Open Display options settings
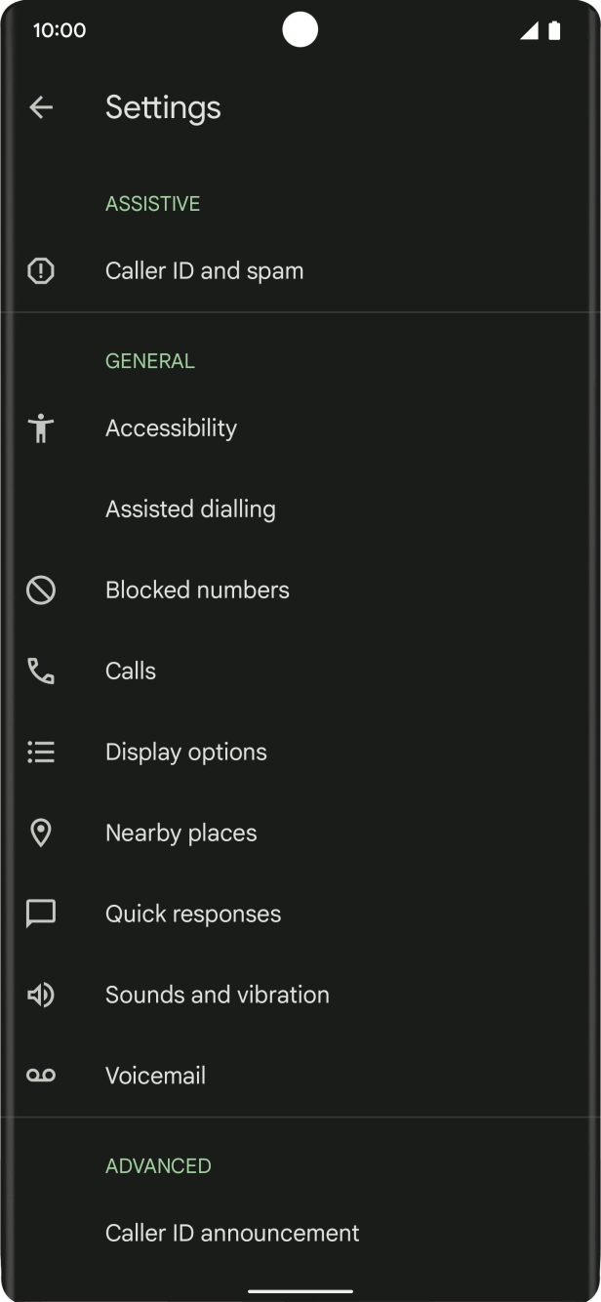601x1302 pixels. coord(186,752)
